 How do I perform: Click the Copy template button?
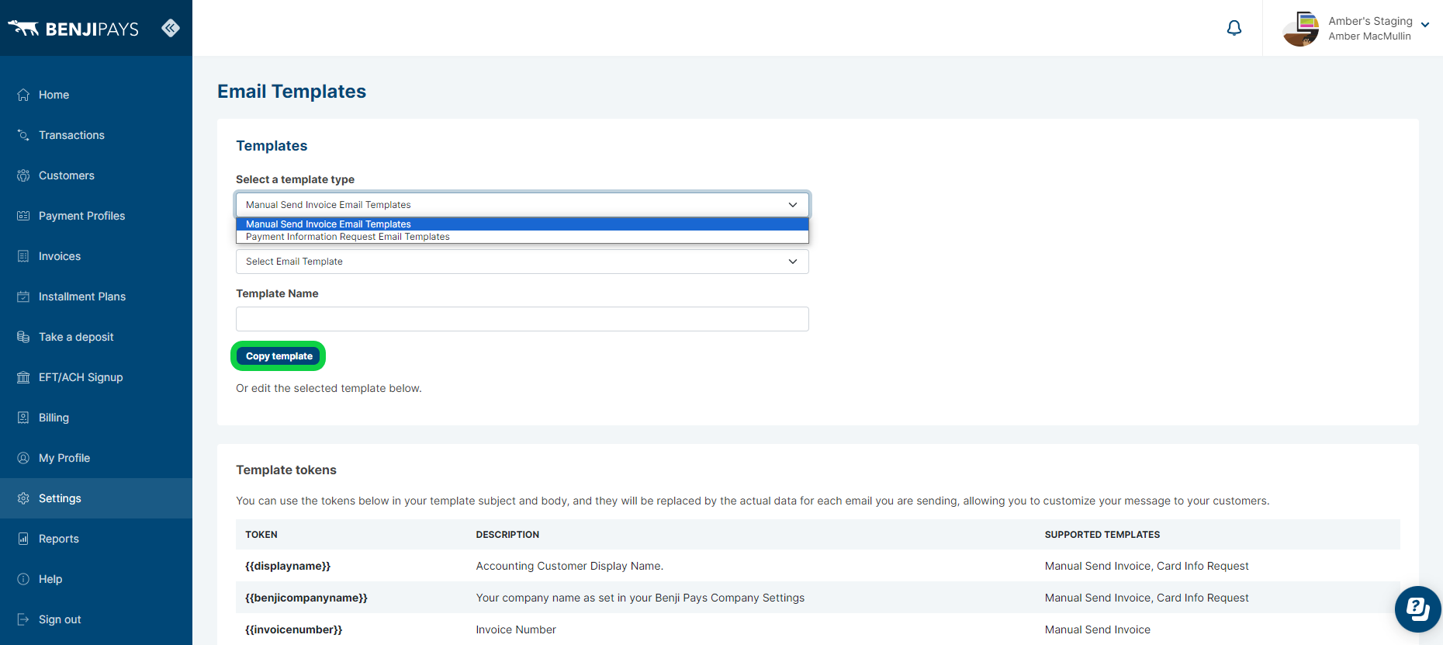click(279, 356)
